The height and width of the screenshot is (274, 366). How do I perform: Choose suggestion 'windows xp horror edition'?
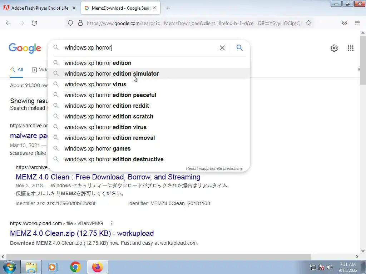[x=149, y=63]
